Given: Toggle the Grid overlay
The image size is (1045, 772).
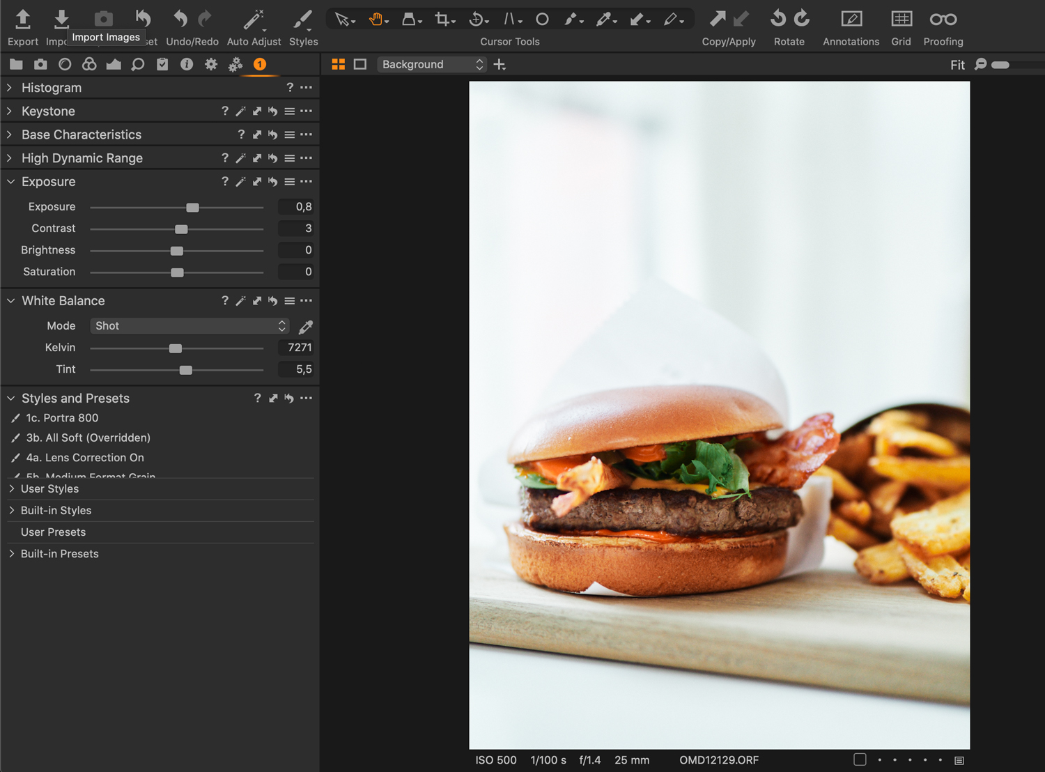Looking at the screenshot, I should tap(901, 20).
